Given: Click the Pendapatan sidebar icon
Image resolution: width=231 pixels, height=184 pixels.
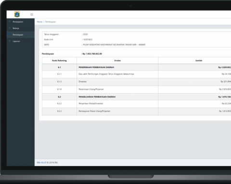Looking at the screenshot, I should (10, 22).
